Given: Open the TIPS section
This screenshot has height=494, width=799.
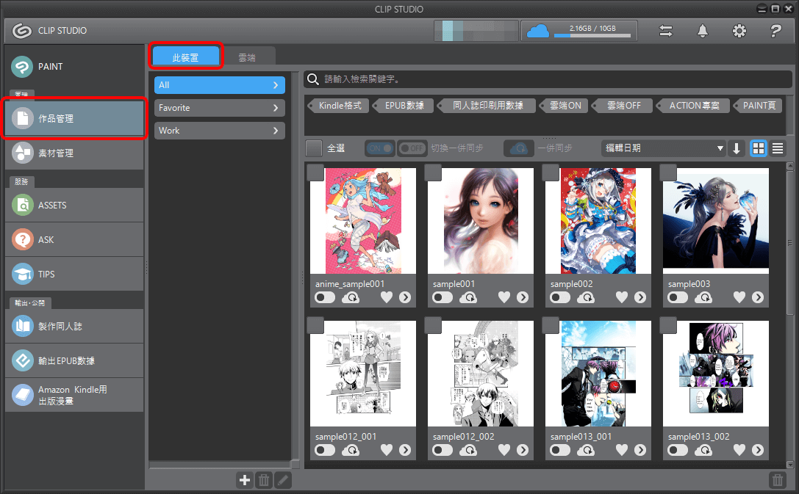Looking at the screenshot, I should (74, 274).
